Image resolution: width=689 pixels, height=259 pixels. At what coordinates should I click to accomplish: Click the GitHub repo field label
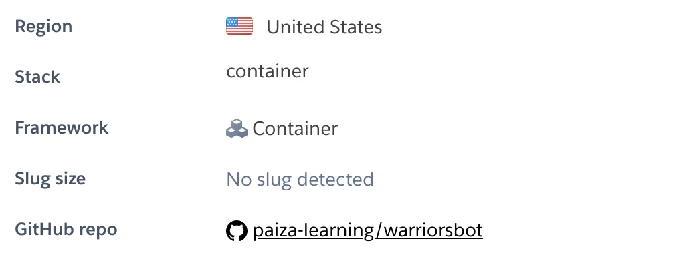coord(66,229)
